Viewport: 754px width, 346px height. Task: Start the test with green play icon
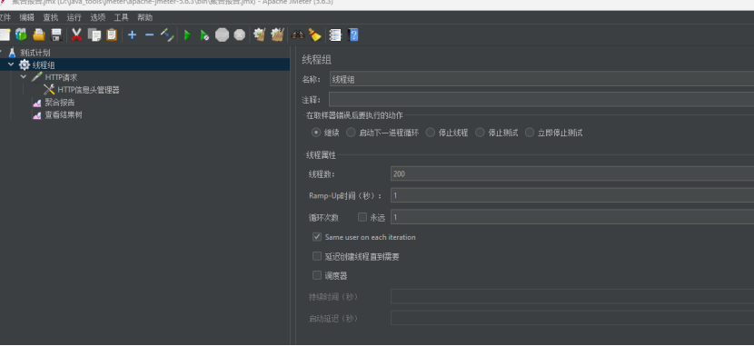(187, 35)
